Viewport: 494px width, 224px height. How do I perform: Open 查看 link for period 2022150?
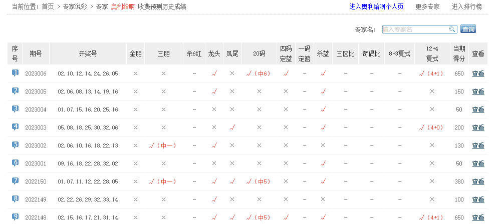coord(478,181)
